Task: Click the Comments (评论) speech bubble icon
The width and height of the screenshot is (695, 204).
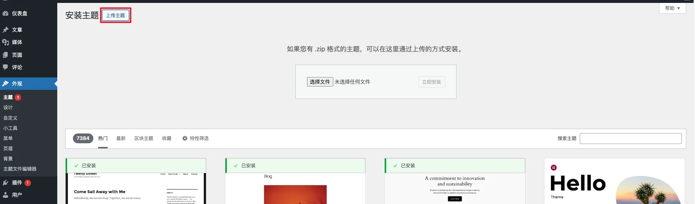Action: [x=5, y=67]
